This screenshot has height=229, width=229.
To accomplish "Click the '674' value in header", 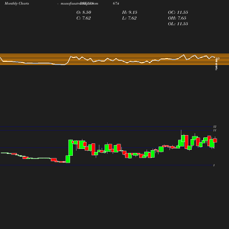I will [116, 3].
